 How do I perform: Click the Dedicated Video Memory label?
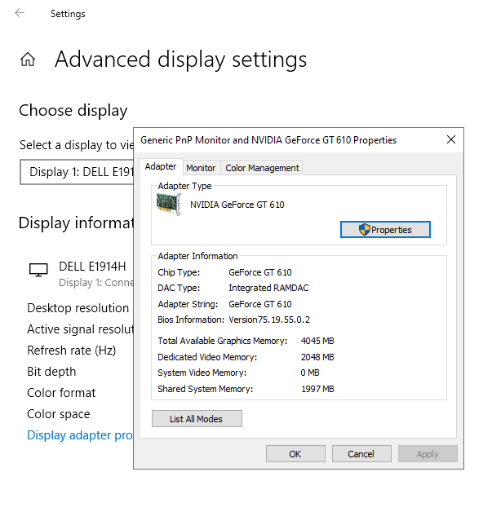207,357
